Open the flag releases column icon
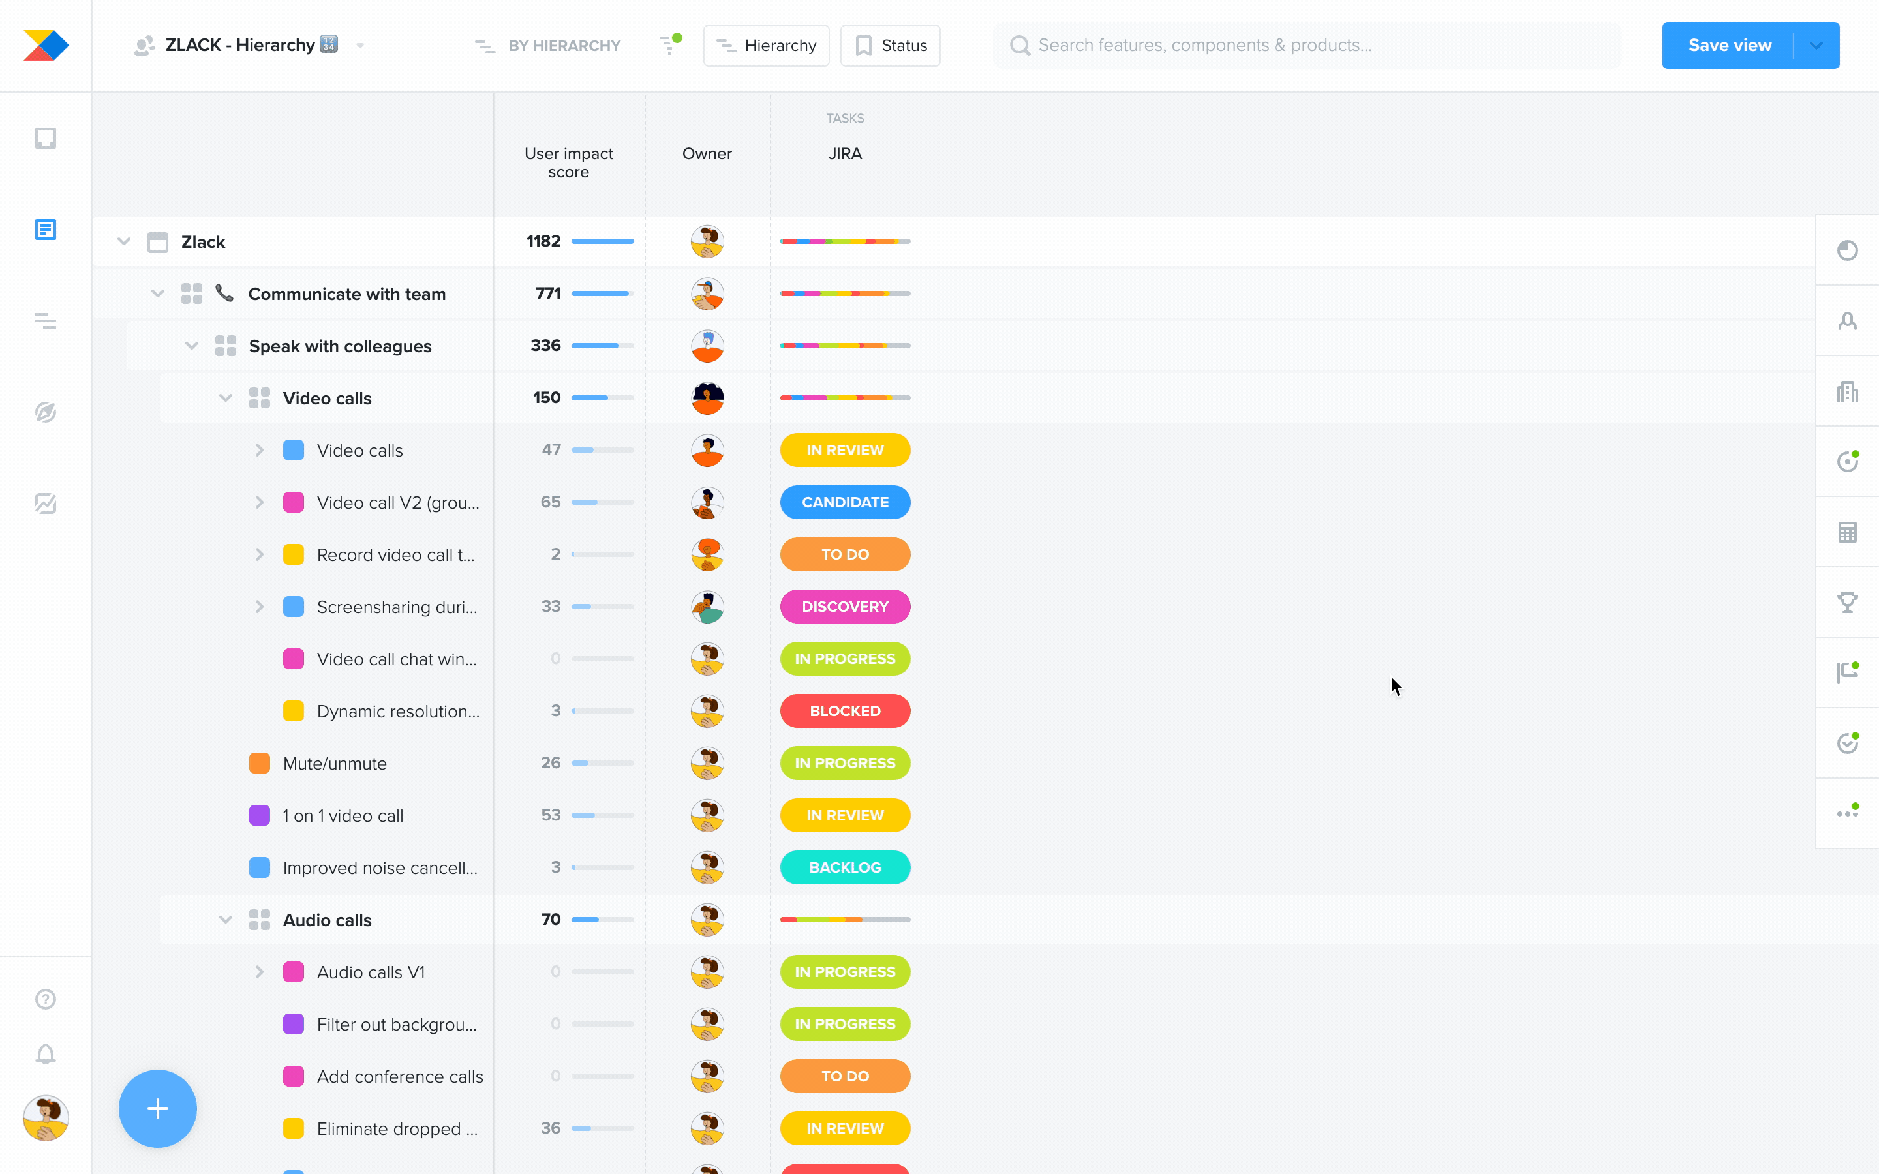The image size is (1879, 1174). coord(1847,672)
